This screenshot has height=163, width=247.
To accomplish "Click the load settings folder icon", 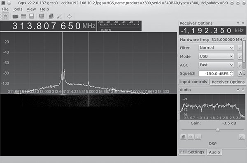I will pyautogui.click(x=23, y=16).
